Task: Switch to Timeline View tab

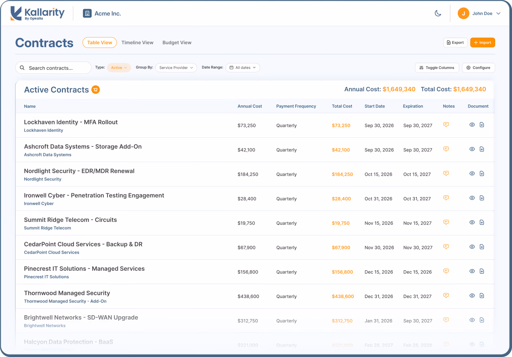Action: coord(137,42)
